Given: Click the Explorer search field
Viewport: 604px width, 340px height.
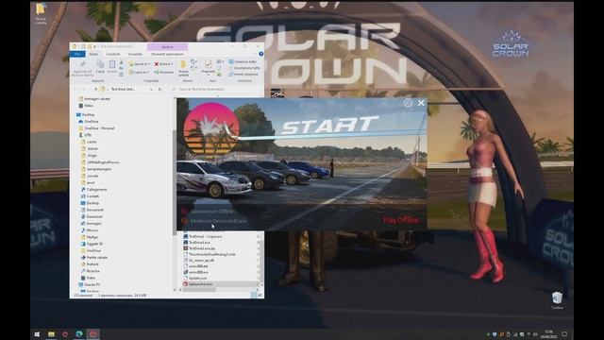Looking at the screenshot, I should pos(216,89).
